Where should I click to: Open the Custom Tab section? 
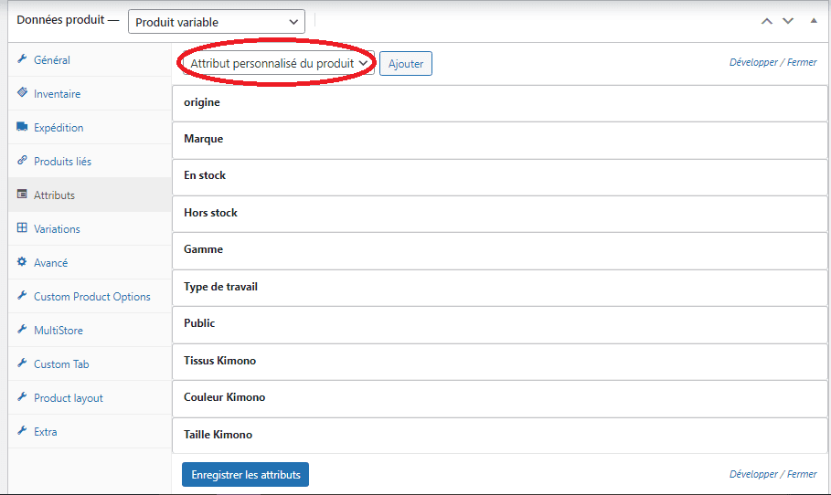(x=90, y=364)
